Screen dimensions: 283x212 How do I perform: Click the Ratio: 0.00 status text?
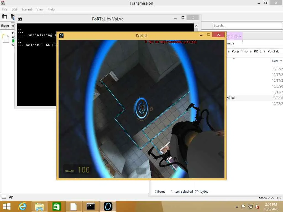(266, 197)
